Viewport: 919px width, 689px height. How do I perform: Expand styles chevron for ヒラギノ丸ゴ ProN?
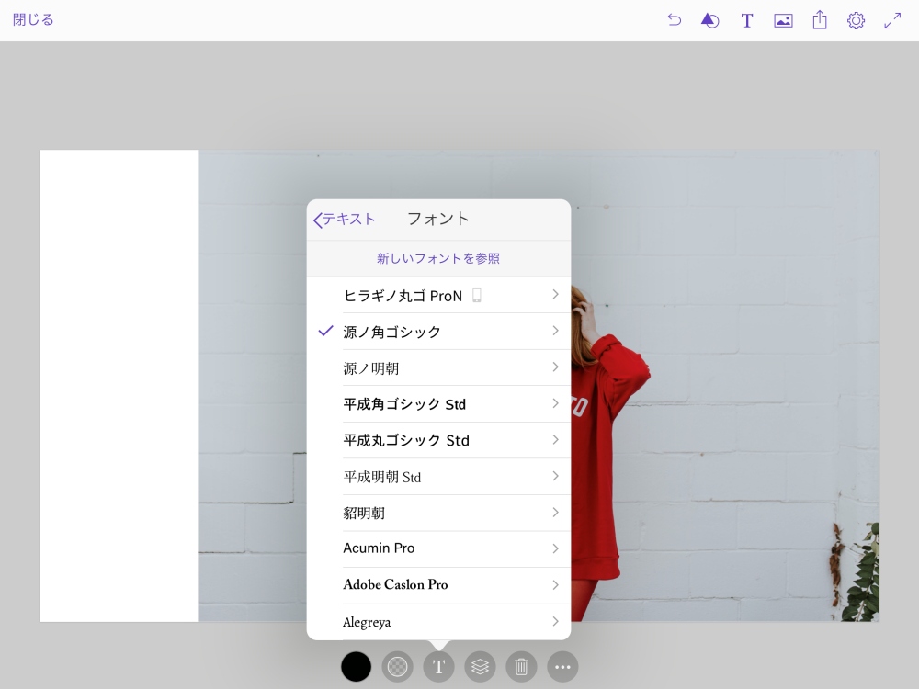(555, 295)
